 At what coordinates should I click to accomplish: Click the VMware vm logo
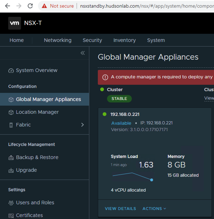click(x=14, y=23)
